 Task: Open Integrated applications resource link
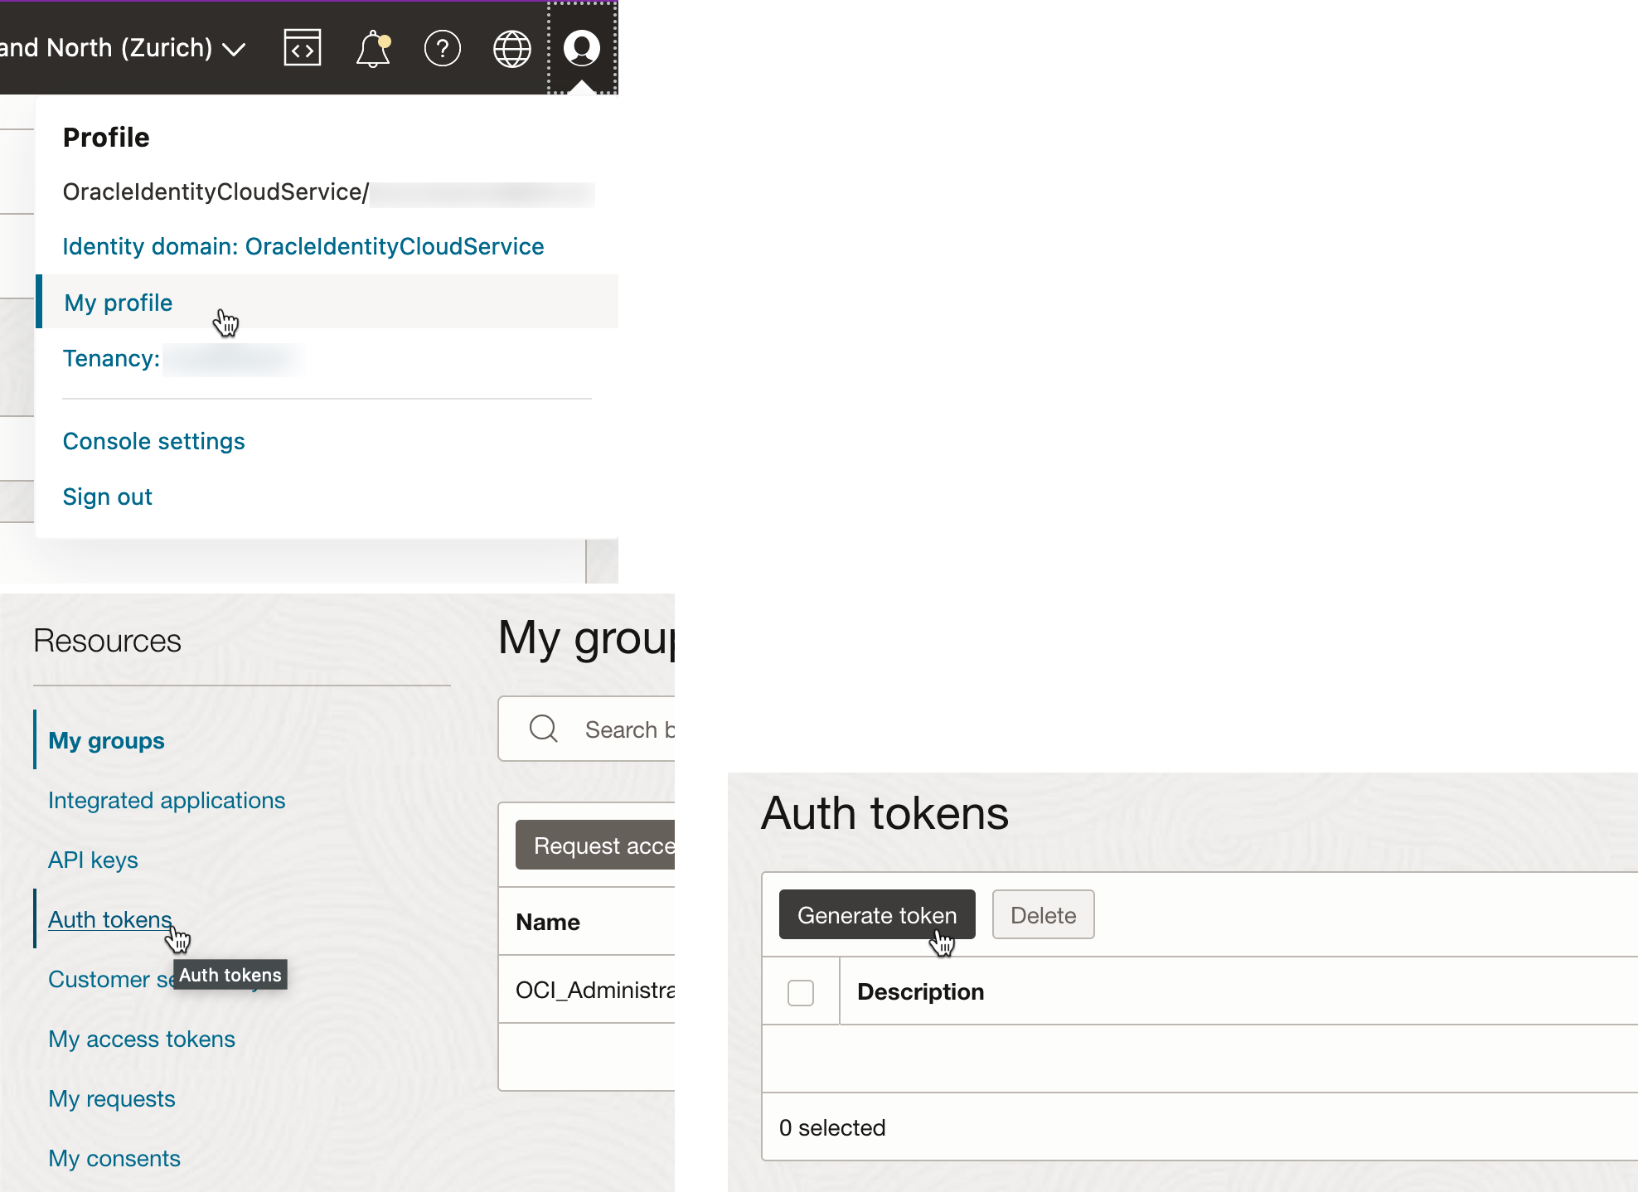(x=167, y=800)
